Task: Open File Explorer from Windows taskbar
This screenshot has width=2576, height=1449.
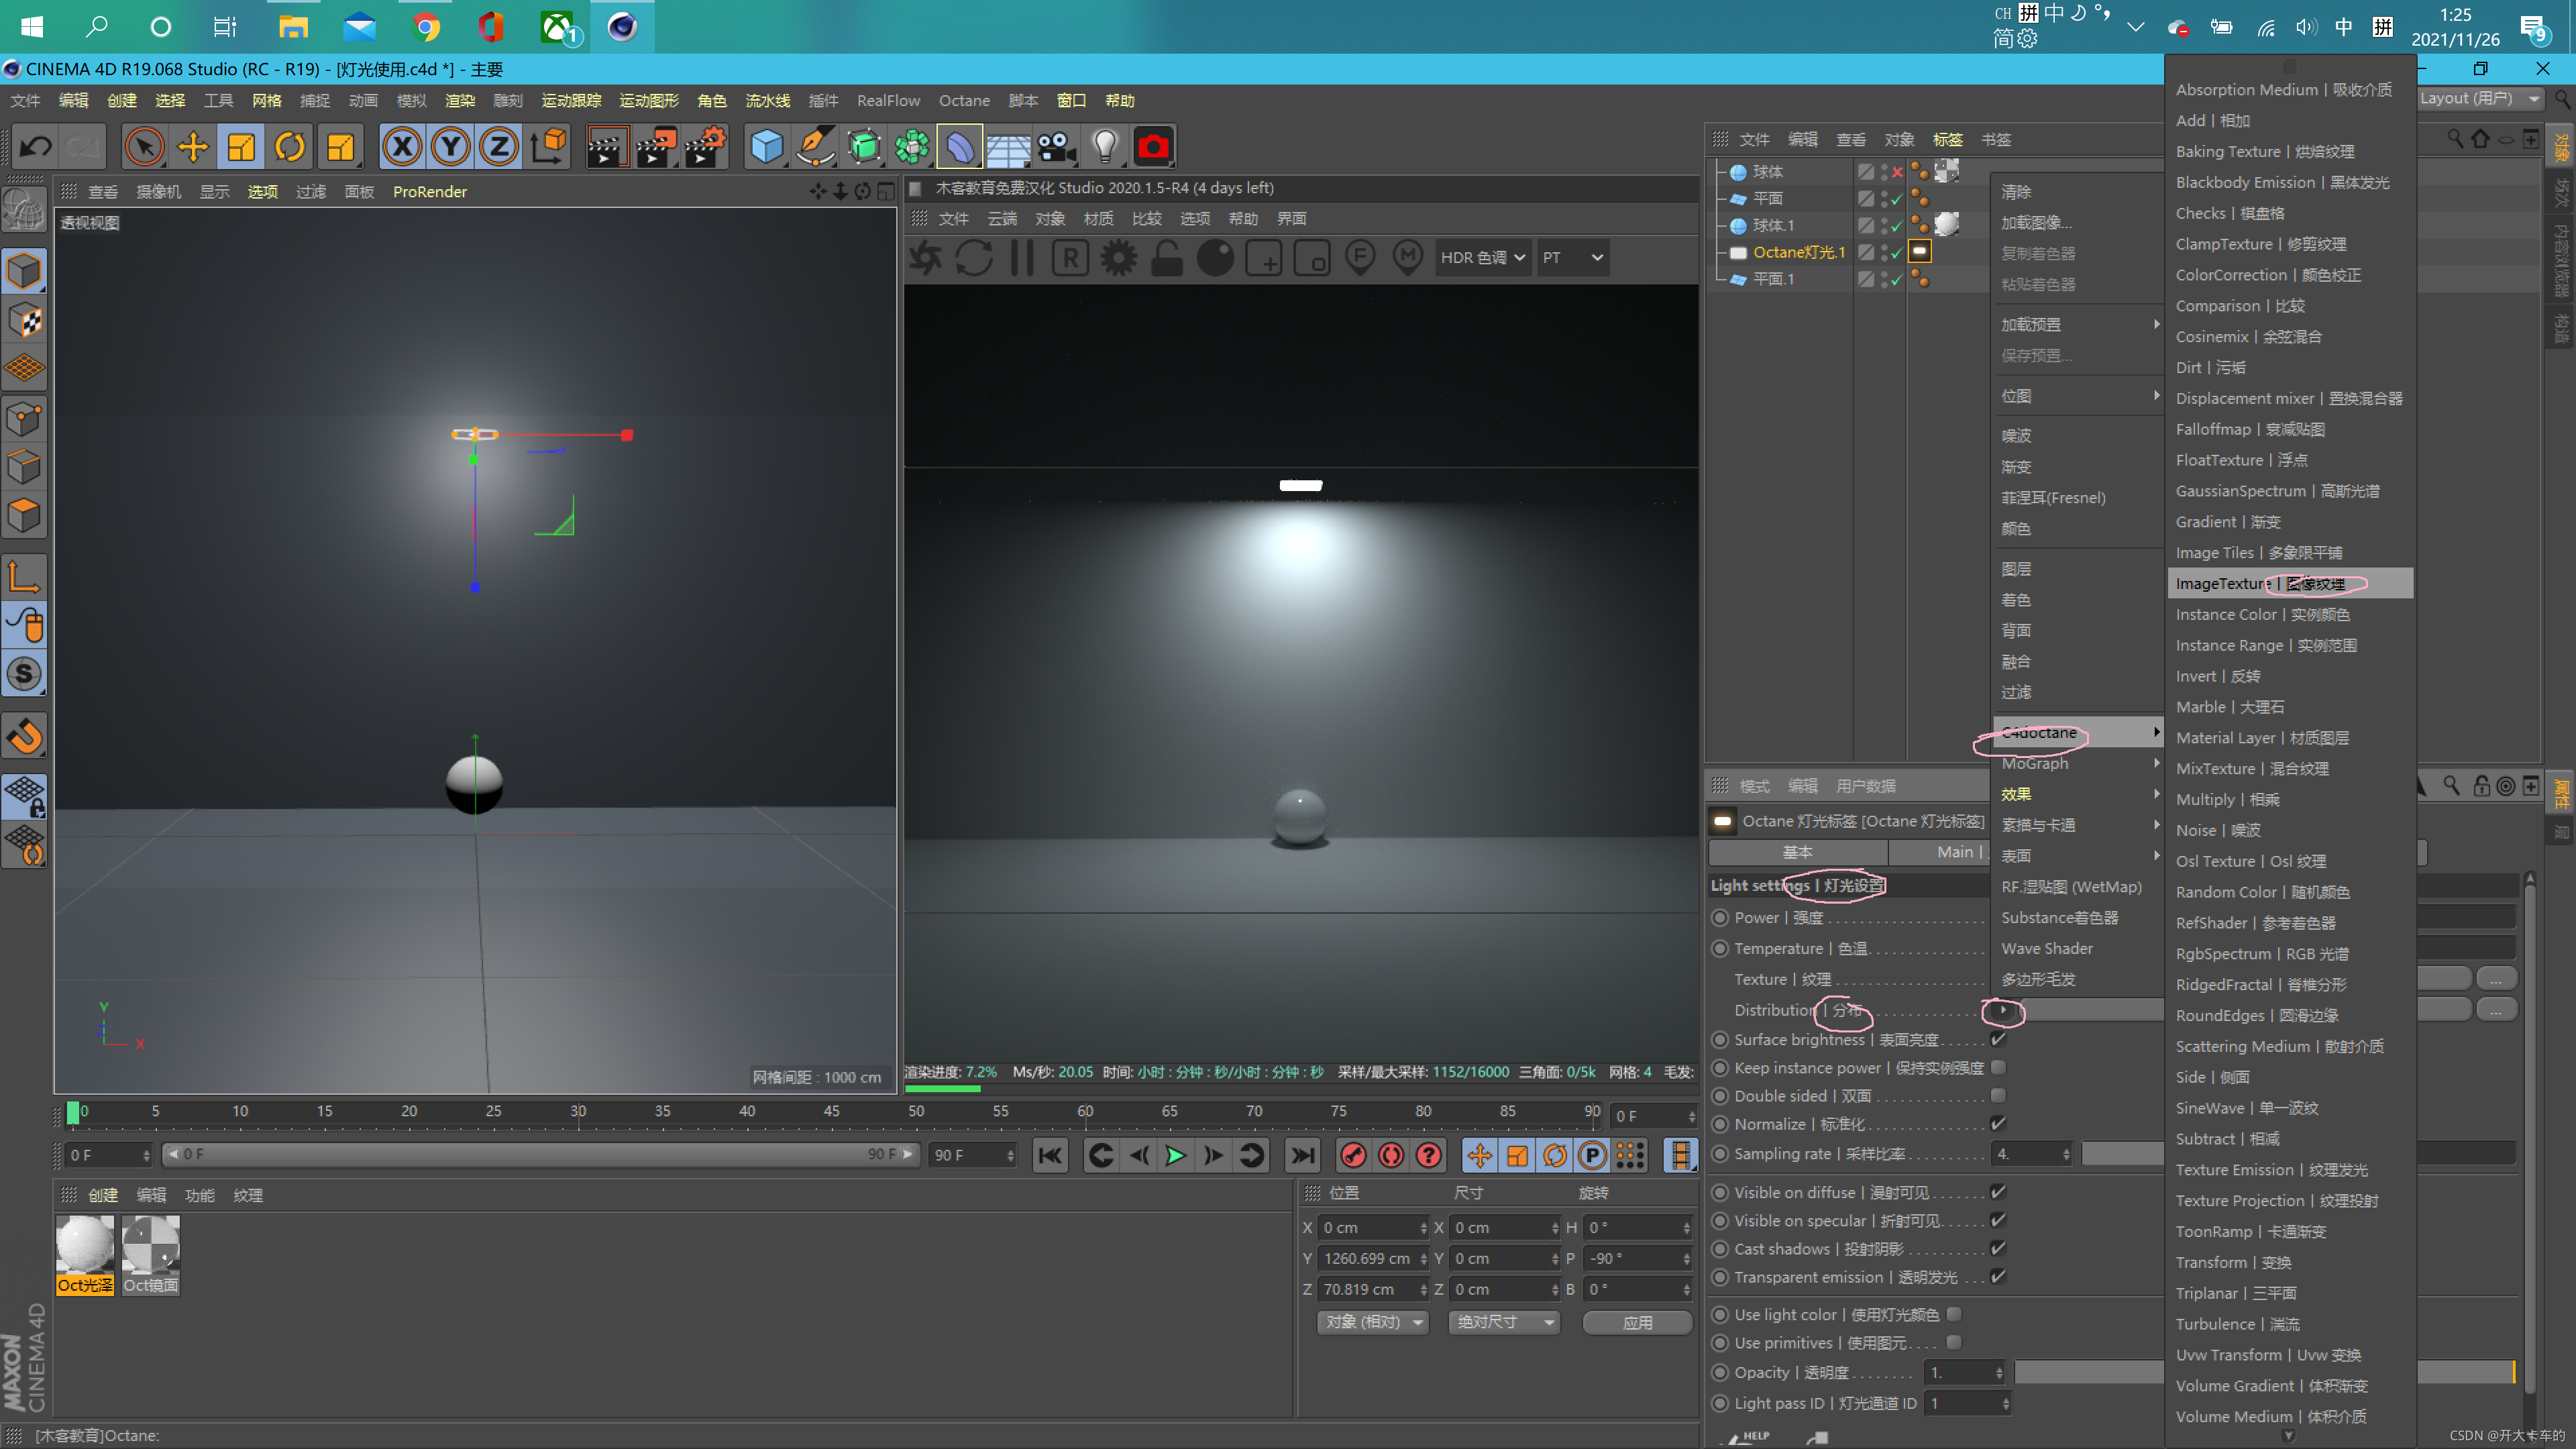Action: coord(292,26)
